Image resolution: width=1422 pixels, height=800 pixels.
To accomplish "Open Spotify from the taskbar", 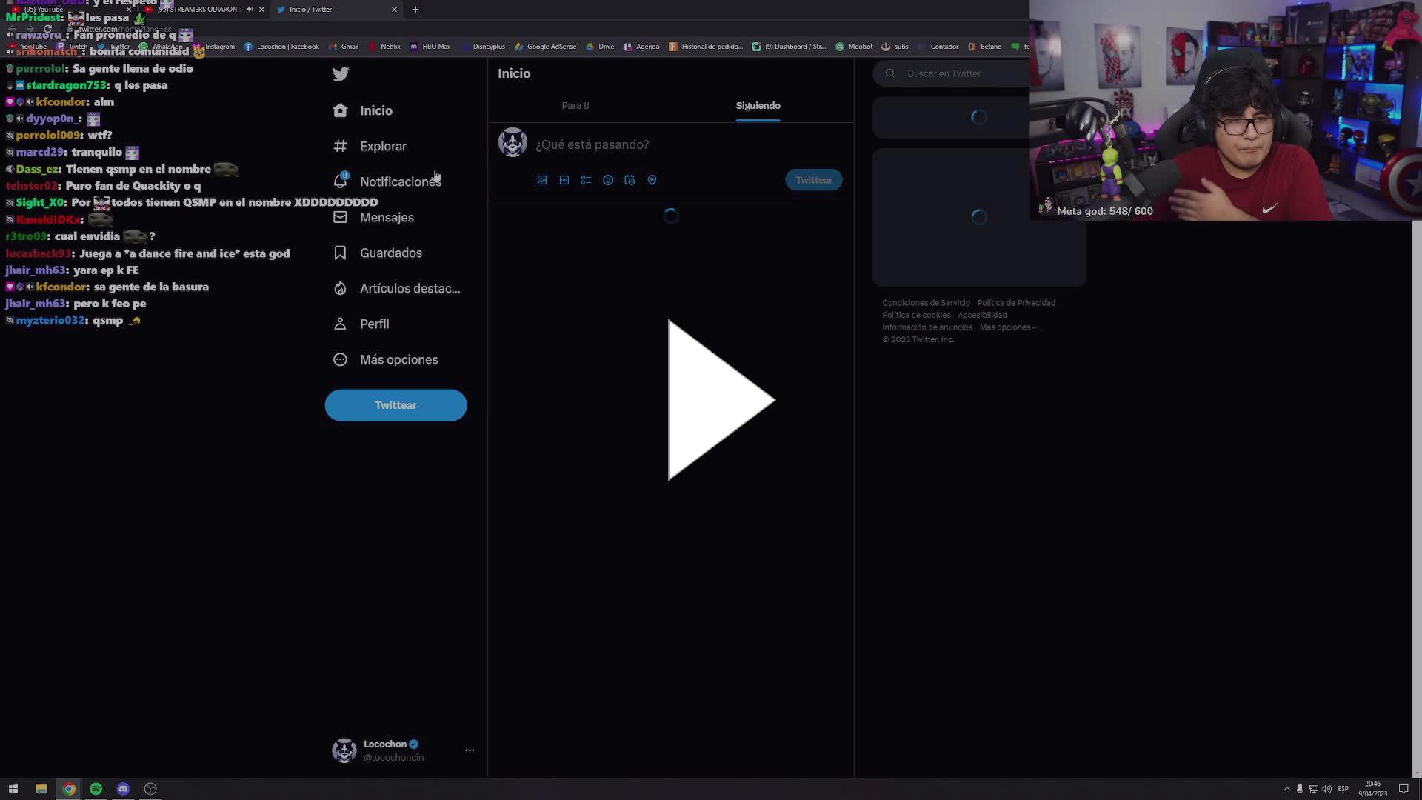I will [96, 788].
